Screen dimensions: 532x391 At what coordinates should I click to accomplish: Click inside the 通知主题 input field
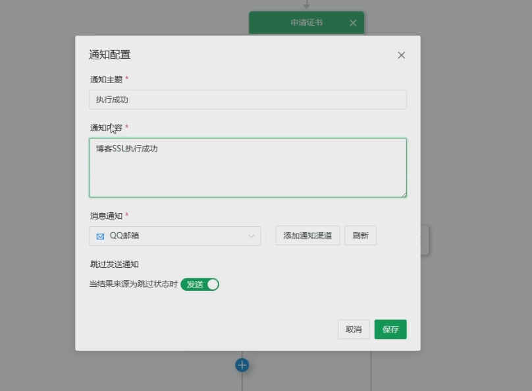point(248,99)
